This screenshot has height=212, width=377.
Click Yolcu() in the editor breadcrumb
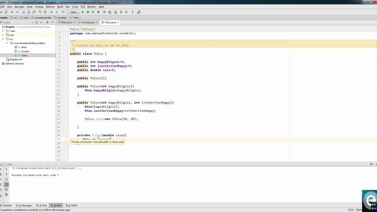point(88,29)
